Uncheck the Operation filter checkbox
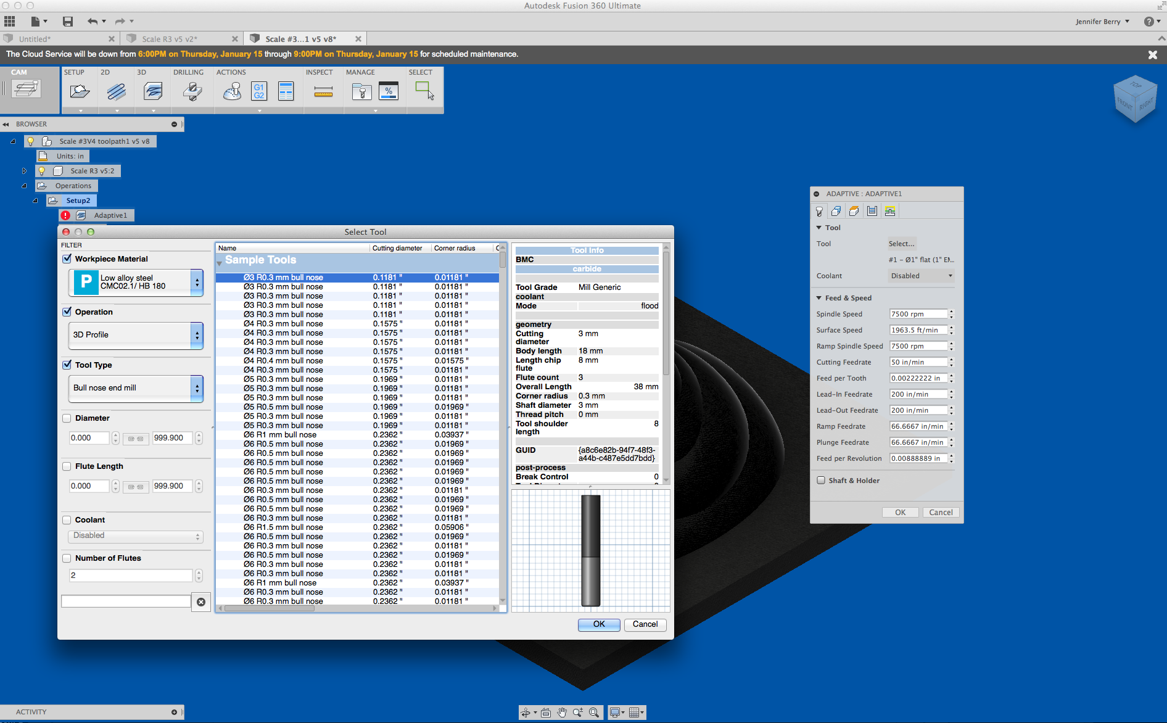1167x723 pixels. pos(67,312)
